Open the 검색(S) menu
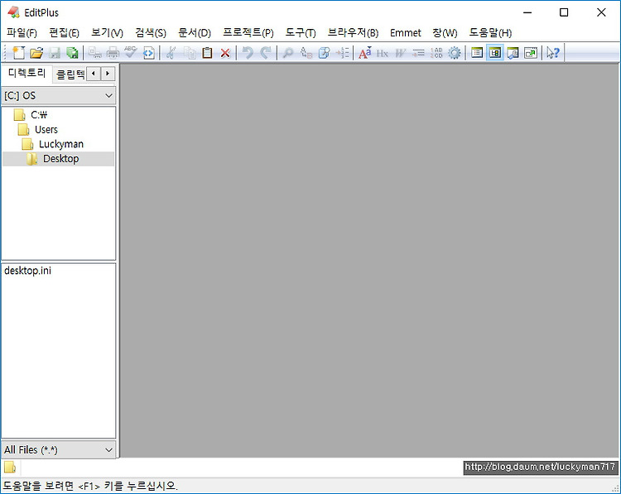 pos(151,33)
